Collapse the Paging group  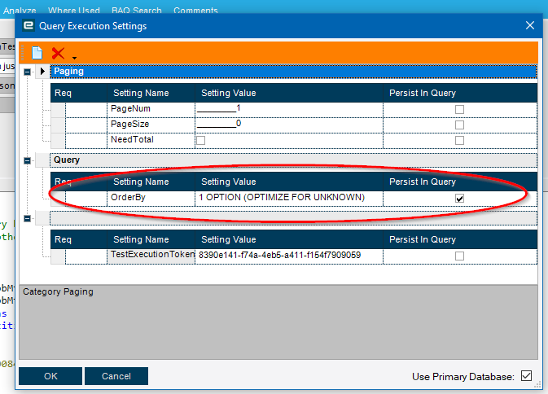point(27,72)
